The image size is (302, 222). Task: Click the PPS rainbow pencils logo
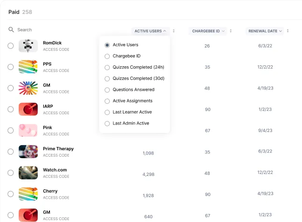28,67
